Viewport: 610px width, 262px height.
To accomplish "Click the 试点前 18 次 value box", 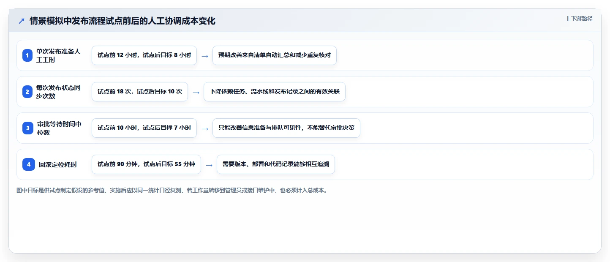I will tap(140, 92).
